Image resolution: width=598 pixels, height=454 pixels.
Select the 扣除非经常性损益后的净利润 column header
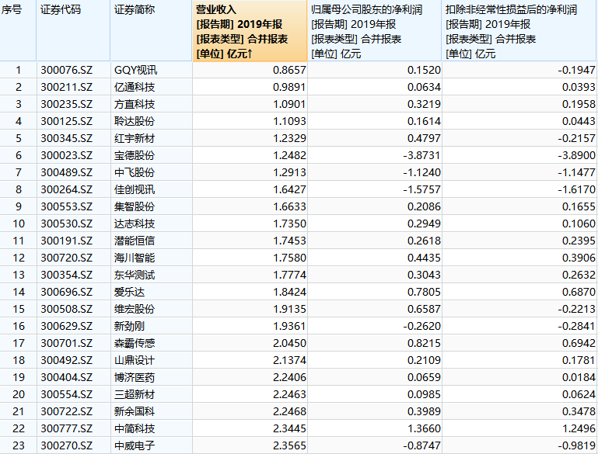(519, 31)
